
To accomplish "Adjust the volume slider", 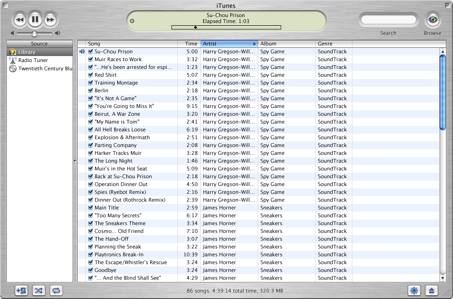I will 34,33.
